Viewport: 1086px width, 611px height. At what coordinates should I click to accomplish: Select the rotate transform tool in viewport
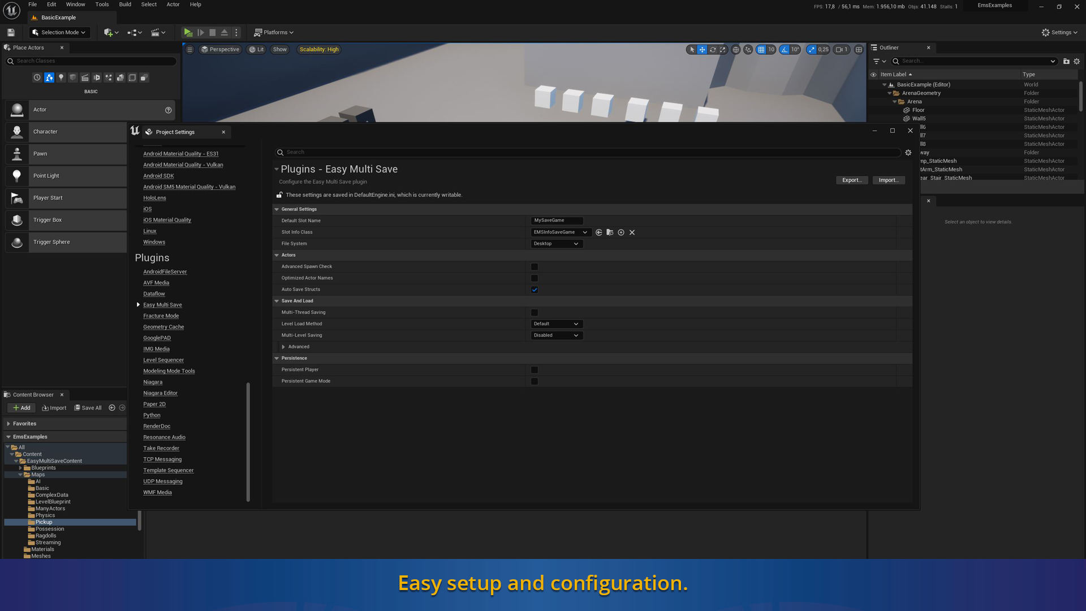click(713, 50)
